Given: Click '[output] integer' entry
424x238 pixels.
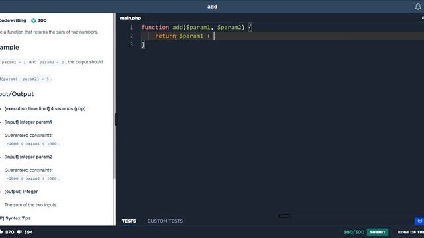Looking at the screenshot, I should coord(21,192).
